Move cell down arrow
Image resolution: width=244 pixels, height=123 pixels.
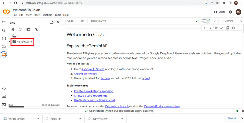[210, 28]
